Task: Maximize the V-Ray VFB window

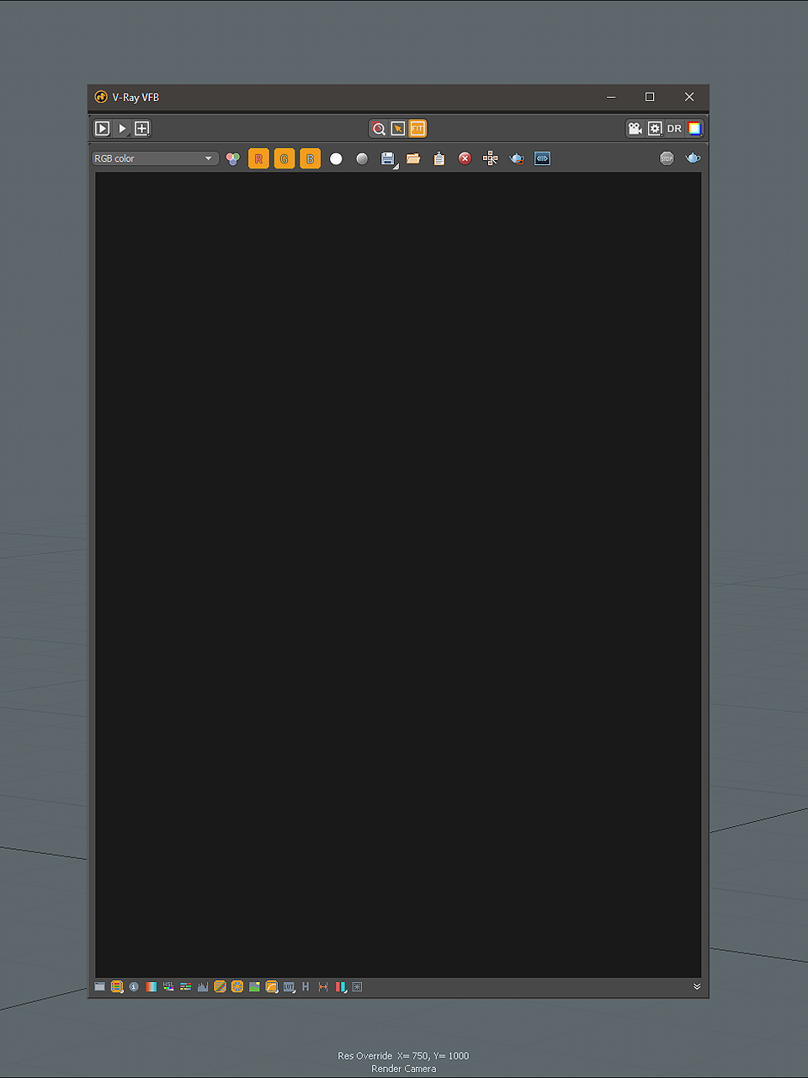Action: [650, 97]
